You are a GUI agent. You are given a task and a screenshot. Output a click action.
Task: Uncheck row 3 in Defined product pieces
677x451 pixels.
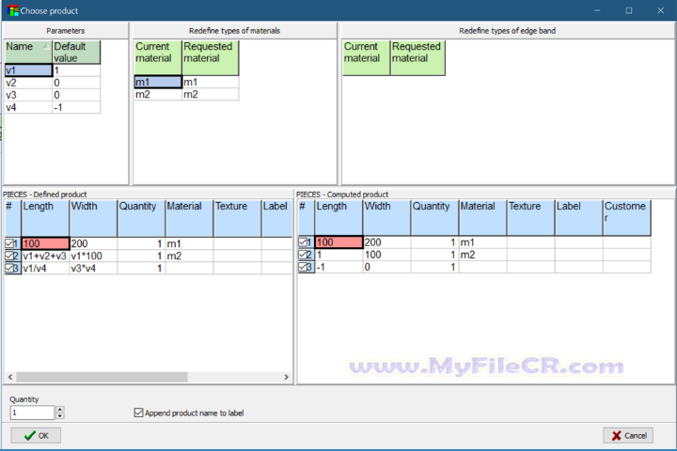(x=9, y=269)
